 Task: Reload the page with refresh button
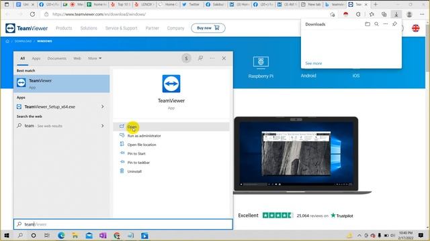point(32,14)
